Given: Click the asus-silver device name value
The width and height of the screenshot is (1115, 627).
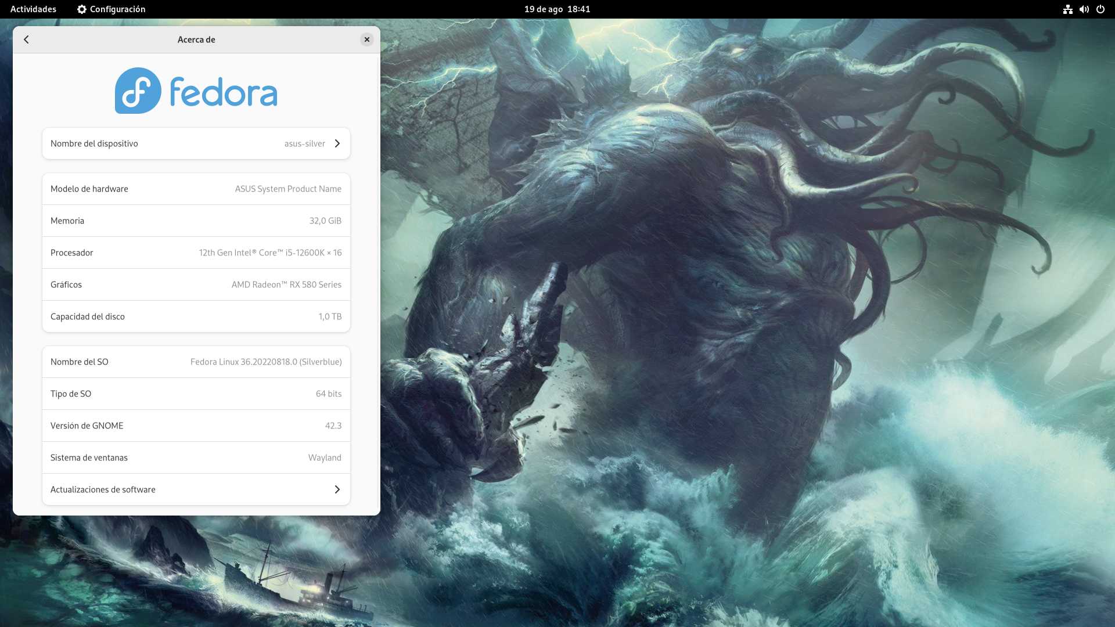Looking at the screenshot, I should pyautogui.click(x=304, y=143).
